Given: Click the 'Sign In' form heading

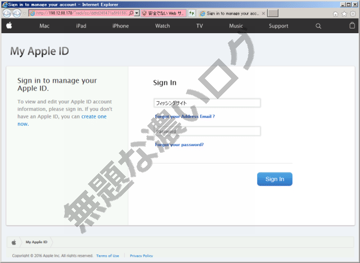Looking at the screenshot, I should click(165, 83).
